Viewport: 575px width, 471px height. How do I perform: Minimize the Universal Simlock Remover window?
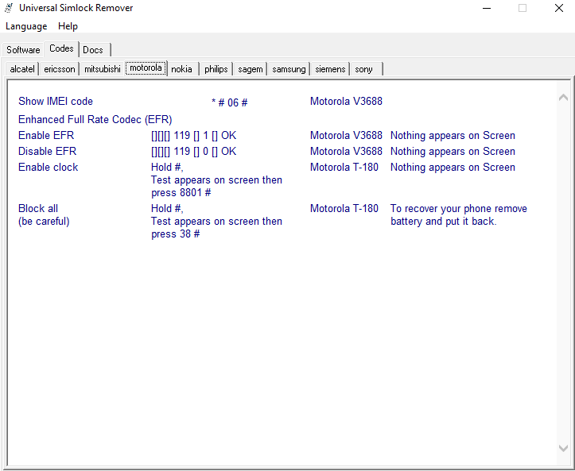point(487,8)
